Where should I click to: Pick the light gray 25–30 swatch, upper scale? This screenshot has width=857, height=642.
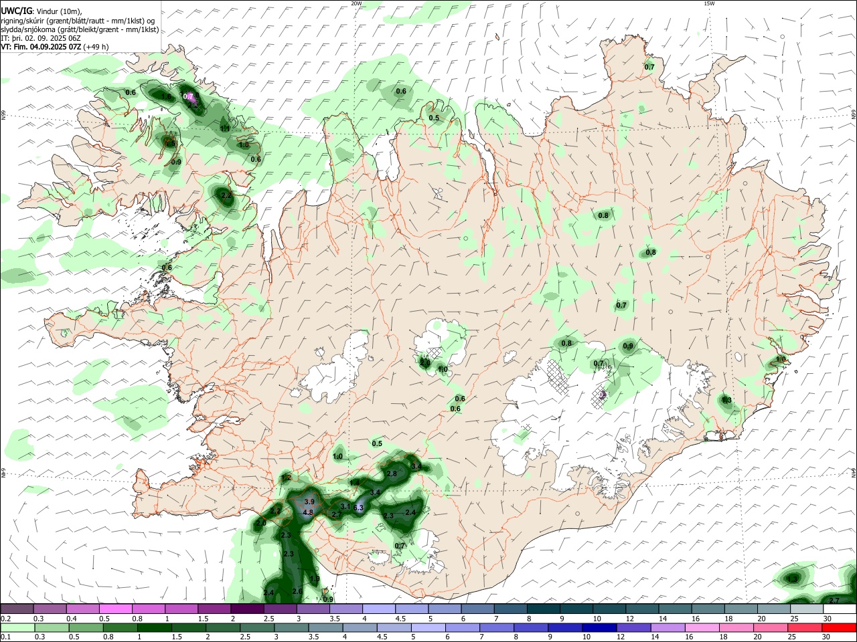pos(807,609)
